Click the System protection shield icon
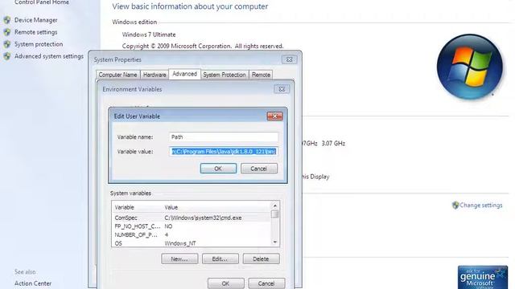Viewport: 515px width, 289px height. click(x=7, y=44)
